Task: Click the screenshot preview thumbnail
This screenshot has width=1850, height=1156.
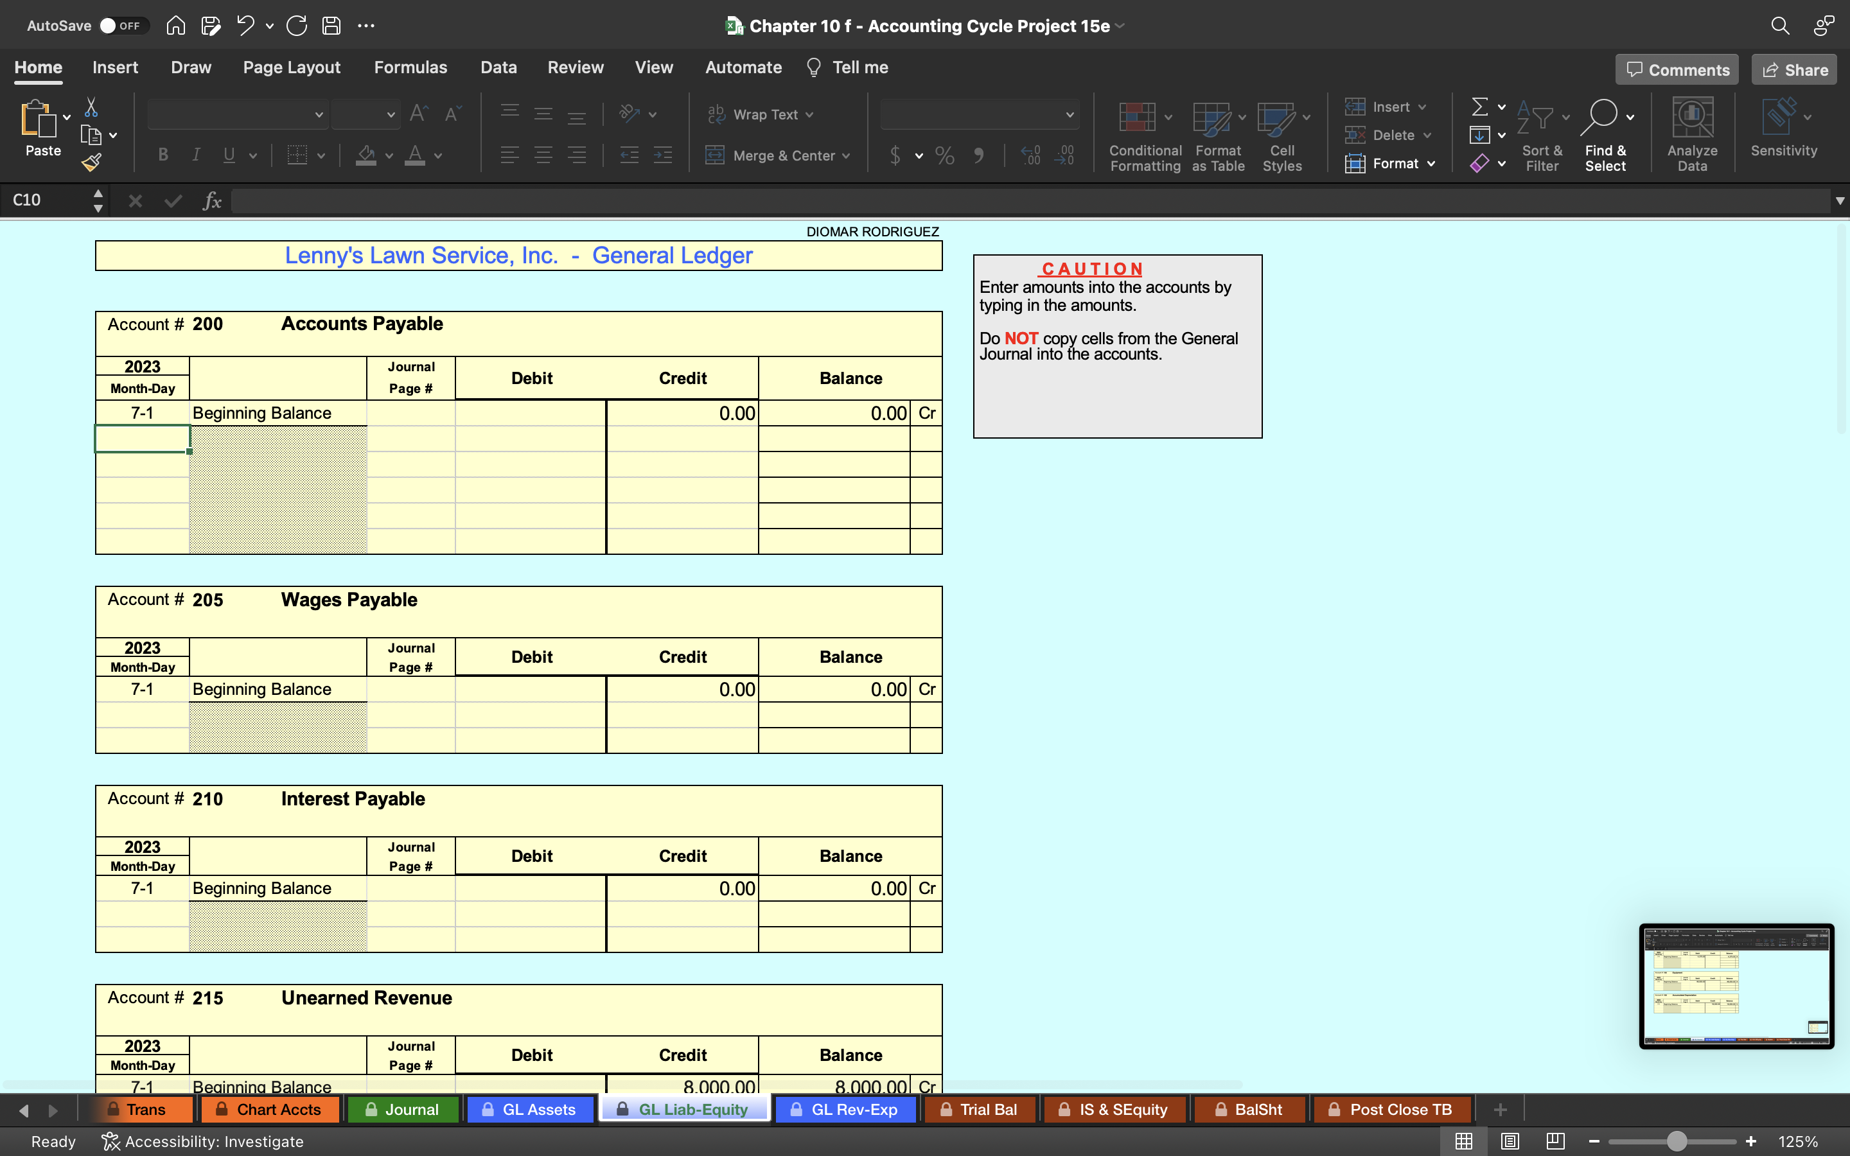Action: [1736, 986]
